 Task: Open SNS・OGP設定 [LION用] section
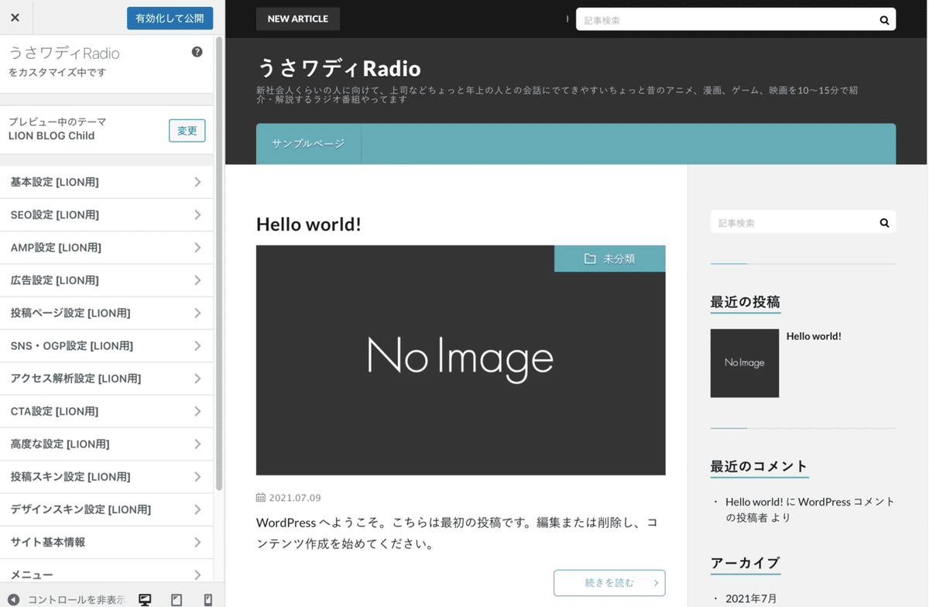point(107,346)
